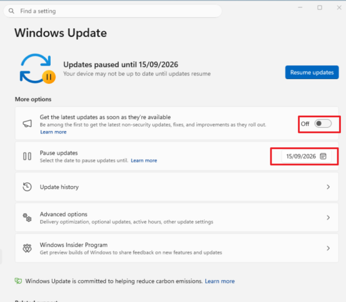Open Learn more link under latest updates
Screen dimensions: 346x302
[53, 132]
